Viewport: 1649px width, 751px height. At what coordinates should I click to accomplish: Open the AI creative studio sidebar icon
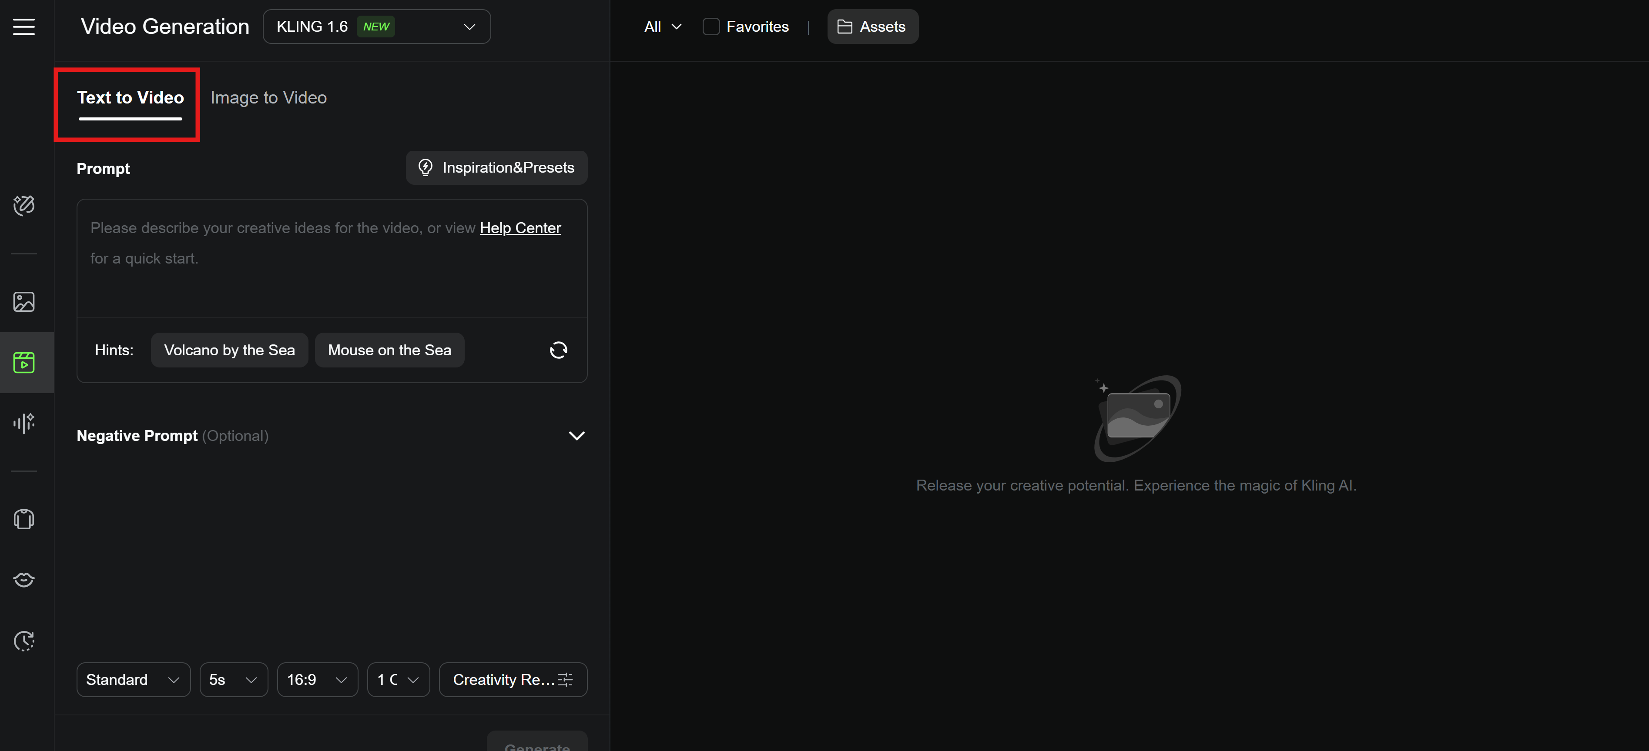23,205
